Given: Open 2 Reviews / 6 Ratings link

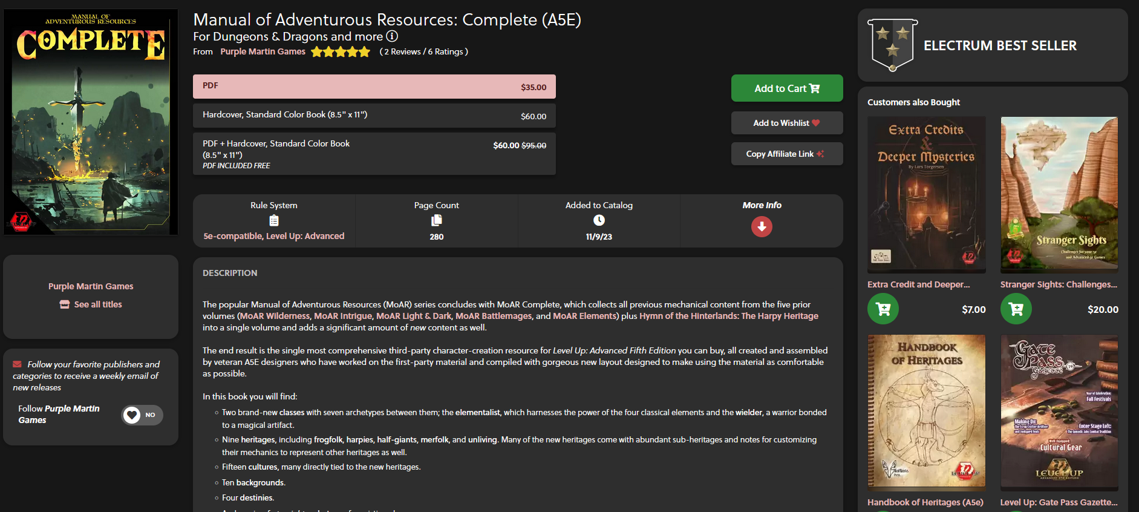Looking at the screenshot, I should pos(423,51).
